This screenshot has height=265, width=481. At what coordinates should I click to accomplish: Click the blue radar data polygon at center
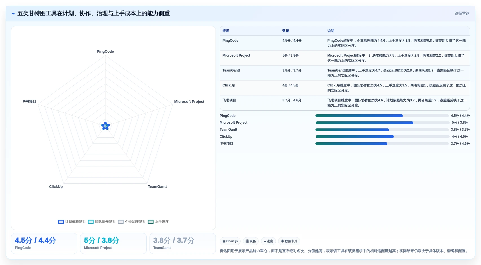106,126
